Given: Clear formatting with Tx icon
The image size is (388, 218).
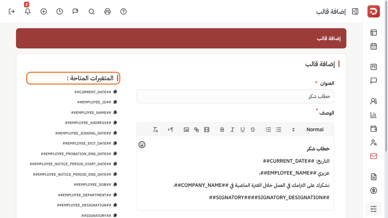Looking at the screenshot, I should pos(155,130).
